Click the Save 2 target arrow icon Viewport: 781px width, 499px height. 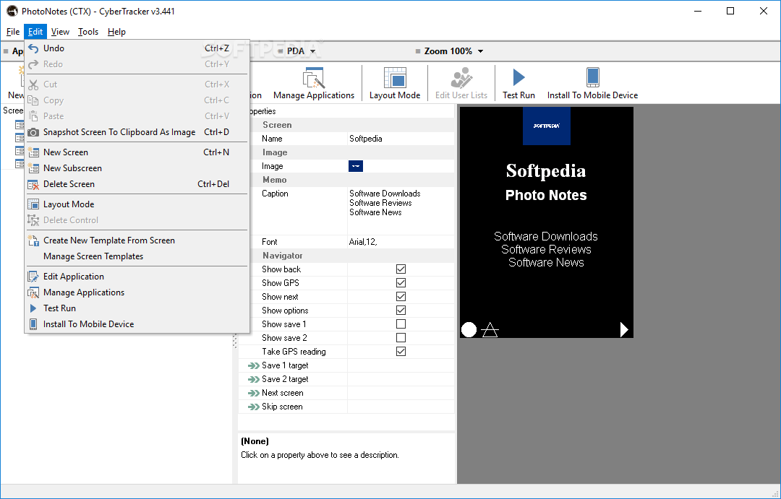pos(254,380)
